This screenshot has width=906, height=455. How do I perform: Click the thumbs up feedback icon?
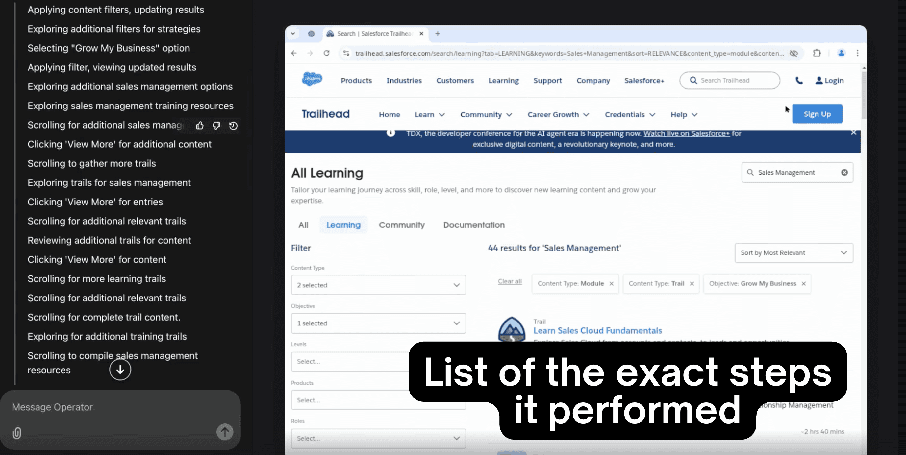tap(200, 126)
